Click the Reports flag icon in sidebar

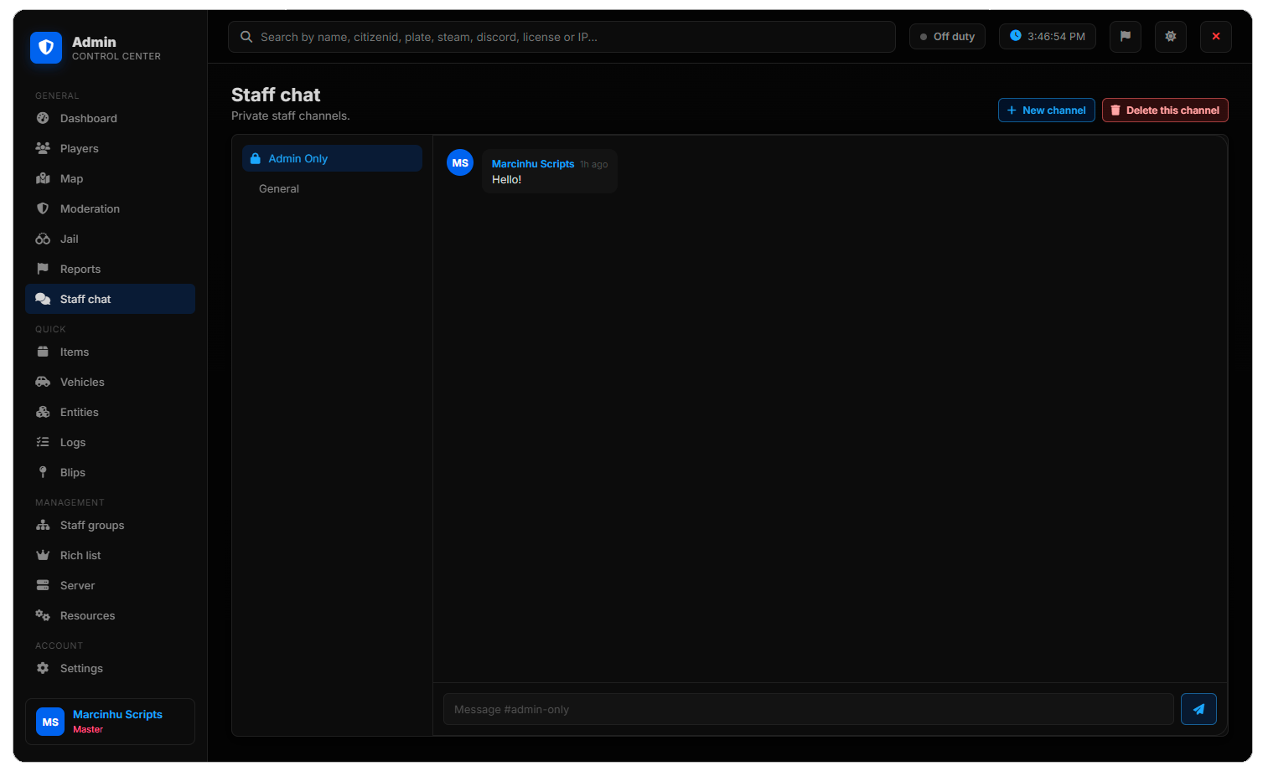click(43, 269)
